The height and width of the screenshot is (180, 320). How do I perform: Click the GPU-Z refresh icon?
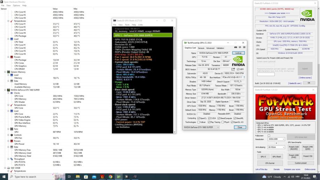point(240,47)
